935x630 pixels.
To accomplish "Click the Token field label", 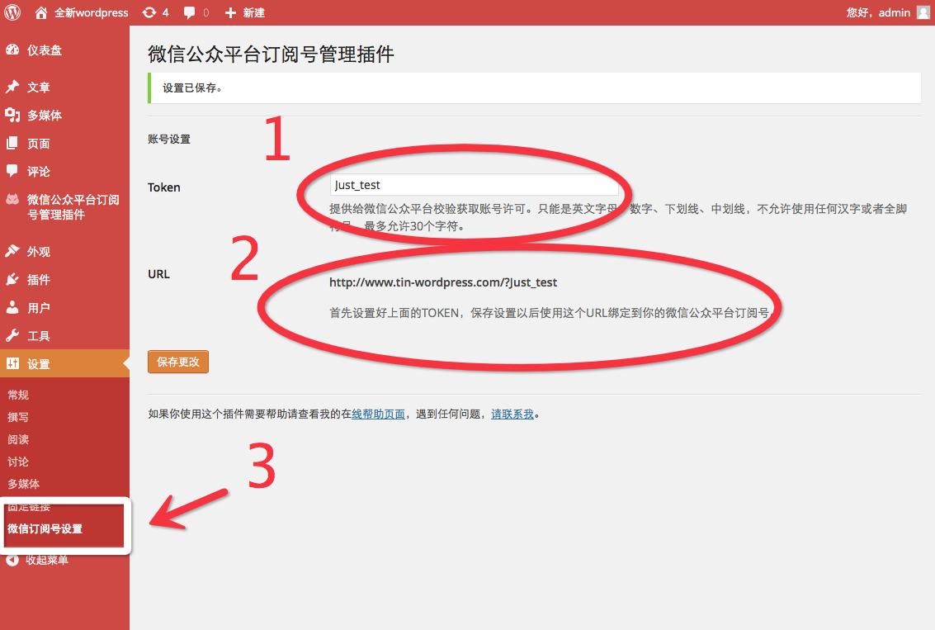I will coord(164,187).
